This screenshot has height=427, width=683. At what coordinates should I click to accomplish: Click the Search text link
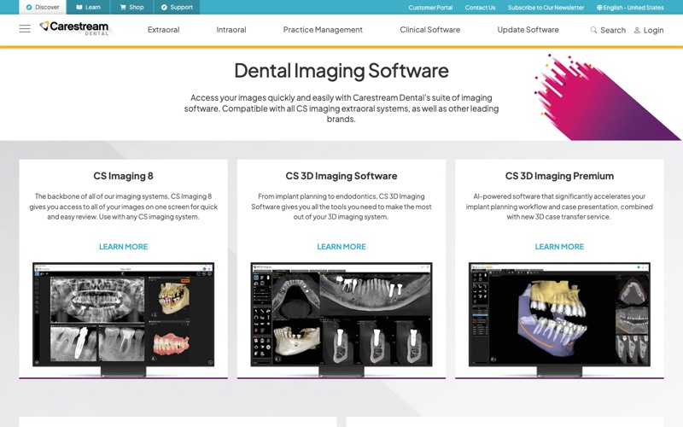click(613, 30)
